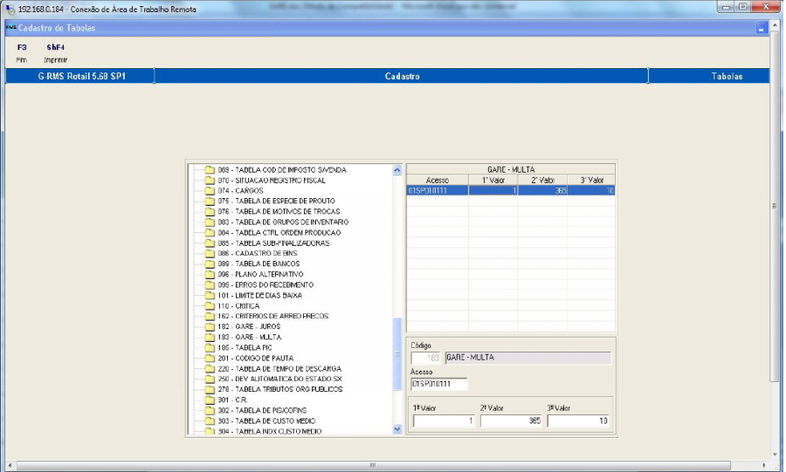Click the ShF4 Imprimir toolbar button
The image size is (786, 472).
[x=55, y=53]
